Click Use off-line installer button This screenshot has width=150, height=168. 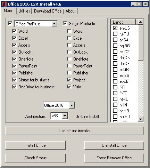(75, 131)
